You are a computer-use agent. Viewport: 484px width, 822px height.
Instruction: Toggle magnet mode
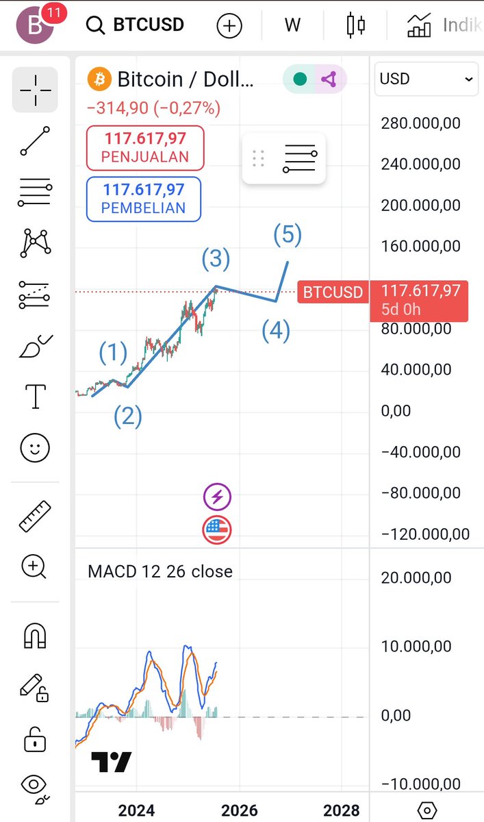coord(35,636)
